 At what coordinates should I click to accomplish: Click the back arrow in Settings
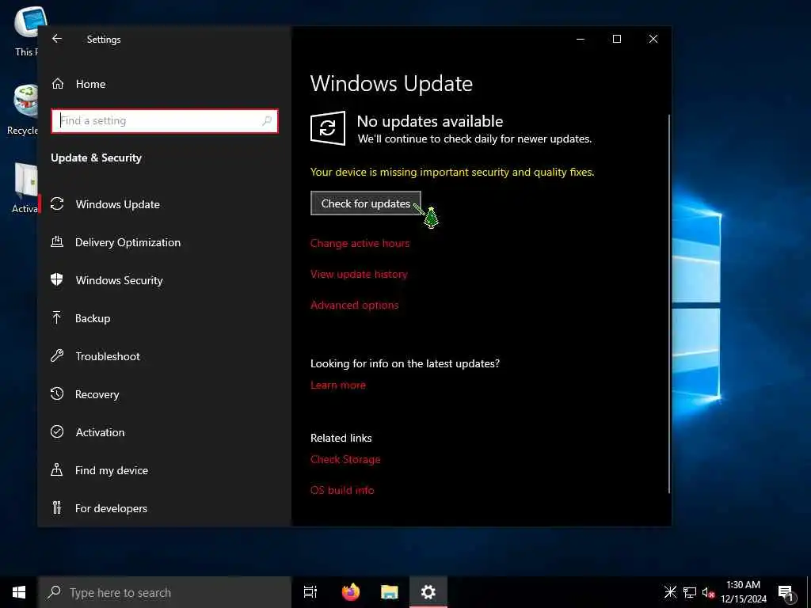point(57,39)
